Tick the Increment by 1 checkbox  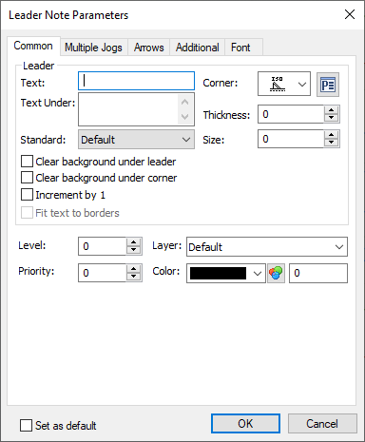[27, 195]
